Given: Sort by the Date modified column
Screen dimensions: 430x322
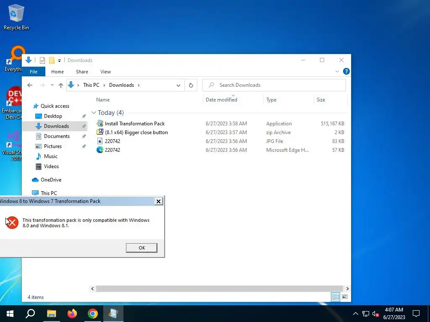Looking at the screenshot, I should tap(221, 100).
